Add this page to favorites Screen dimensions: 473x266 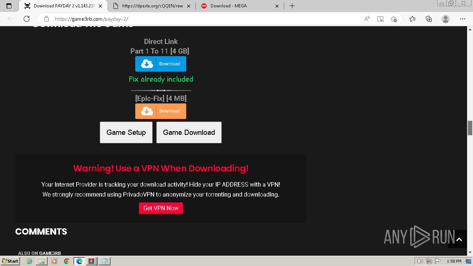pyautogui.click(x=394, y=19)
